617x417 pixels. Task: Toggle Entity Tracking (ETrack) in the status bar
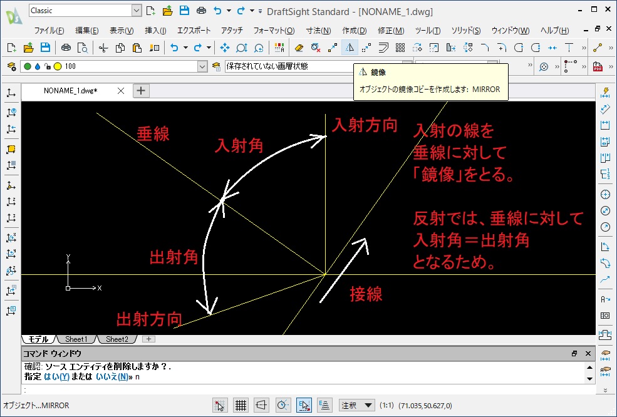coord(324,405)
